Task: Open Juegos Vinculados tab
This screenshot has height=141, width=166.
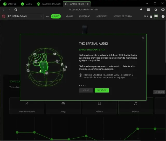Action: pyautogui.click(x=49, y=4)
